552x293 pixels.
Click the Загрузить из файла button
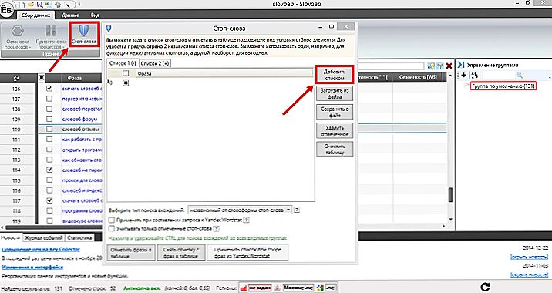click(335, 93)
